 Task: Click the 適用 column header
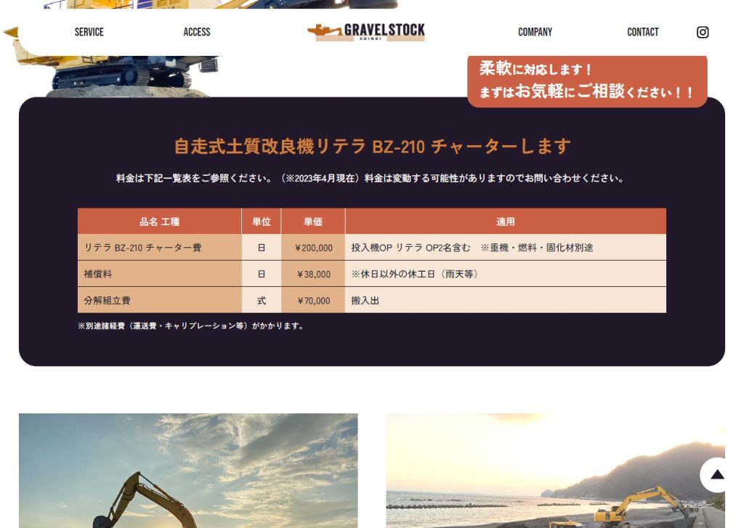tap(506, 222)
